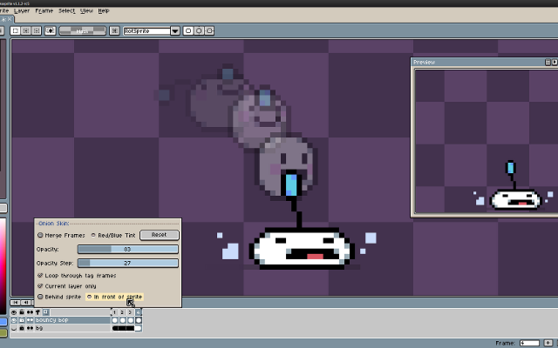Click the onion skin icon in timeline header
This screenshot has height=348, width=558.
click(37, 312)
